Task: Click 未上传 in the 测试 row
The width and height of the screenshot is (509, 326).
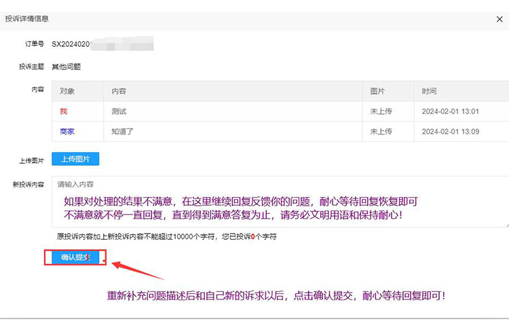Action: pyautogui.click(x=381, y=111)
